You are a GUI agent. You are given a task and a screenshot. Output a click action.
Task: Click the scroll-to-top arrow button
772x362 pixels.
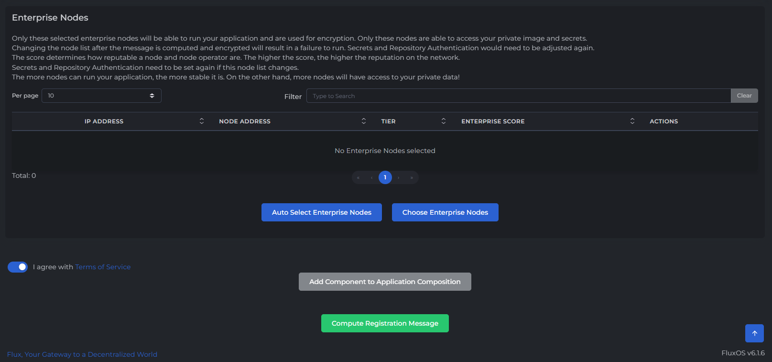point(754,333)
